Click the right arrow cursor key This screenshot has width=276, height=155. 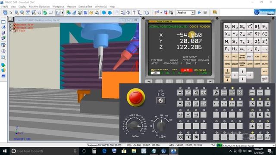(250, 75)
